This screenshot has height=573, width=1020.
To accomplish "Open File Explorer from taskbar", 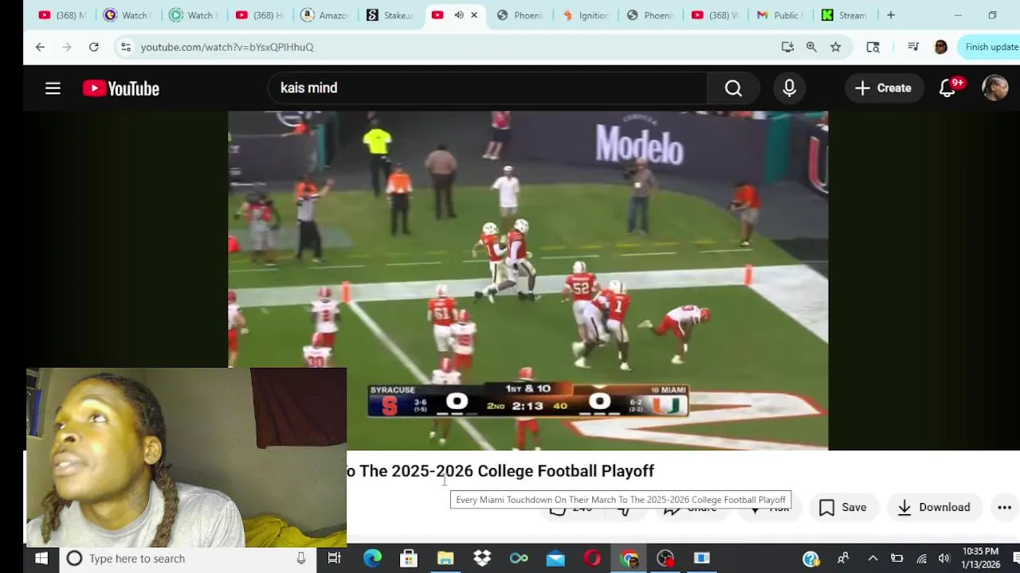I will pyautogui.click(x=445, y=559).
